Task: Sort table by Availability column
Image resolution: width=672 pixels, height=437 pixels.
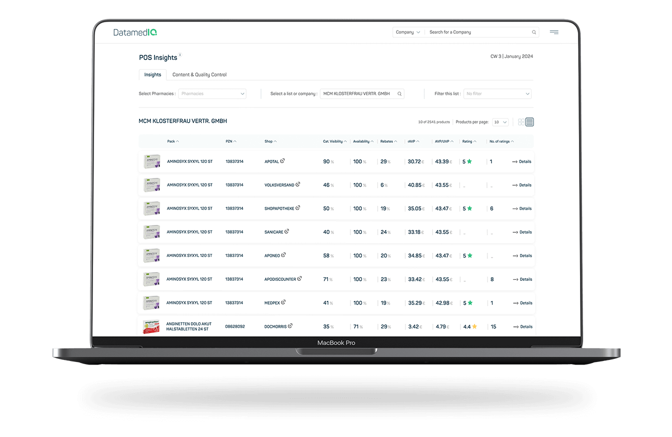Action: (363, 141)
